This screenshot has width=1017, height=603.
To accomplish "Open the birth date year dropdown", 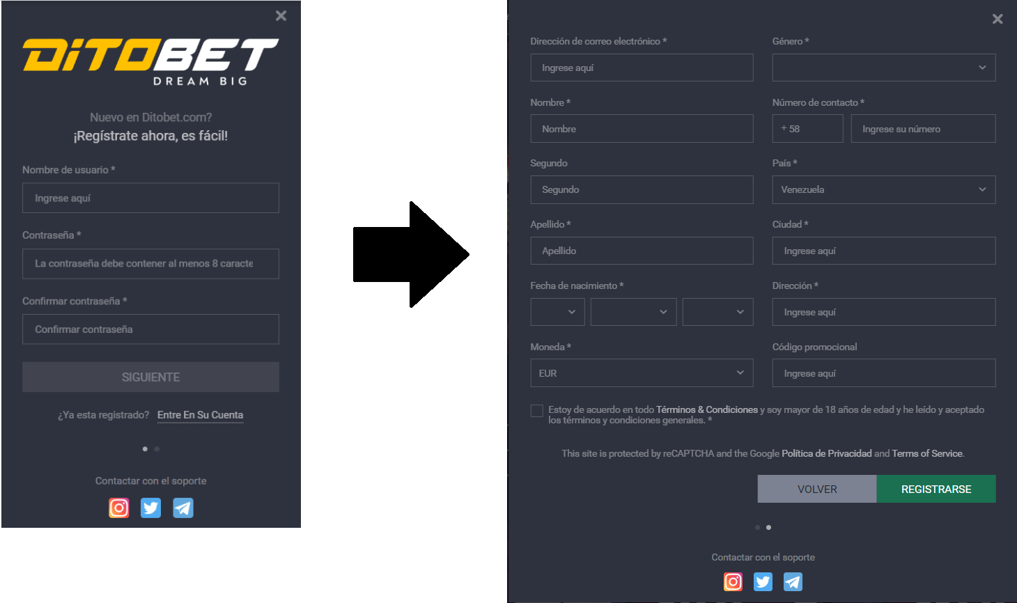I will [x=718, y=312].
